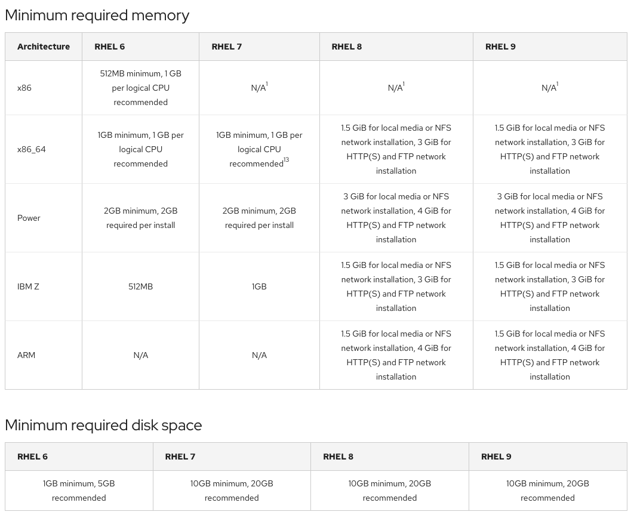Click RHEL 9 header in memory table

pos(500,47)
